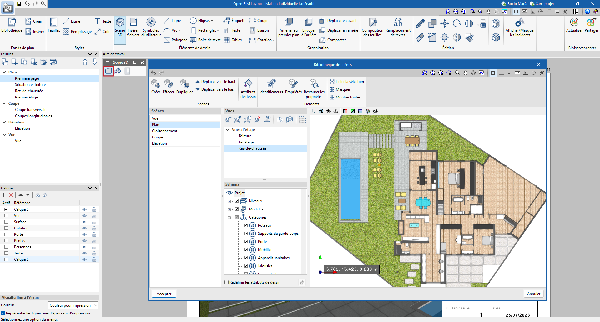Uncheck the Mobilier category checkbox

click(246, 250)
